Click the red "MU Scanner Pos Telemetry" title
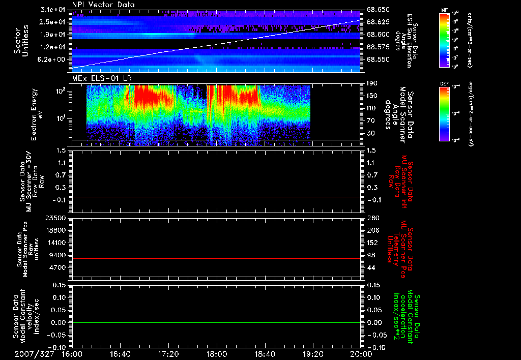 pyautogui.click(x=400, y=249)
